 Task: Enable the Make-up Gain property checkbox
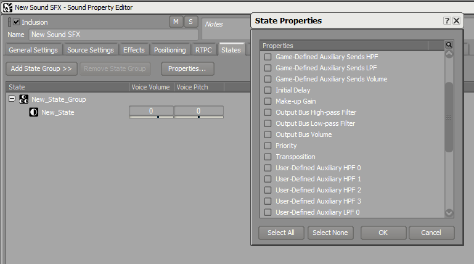(268, 101)
